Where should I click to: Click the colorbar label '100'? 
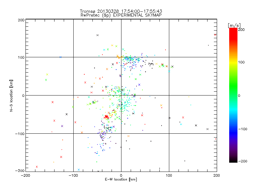click(x=241, y=62)
